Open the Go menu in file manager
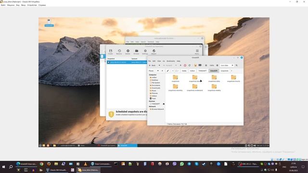Screen dimensions: 308x173 coord(164,61)
